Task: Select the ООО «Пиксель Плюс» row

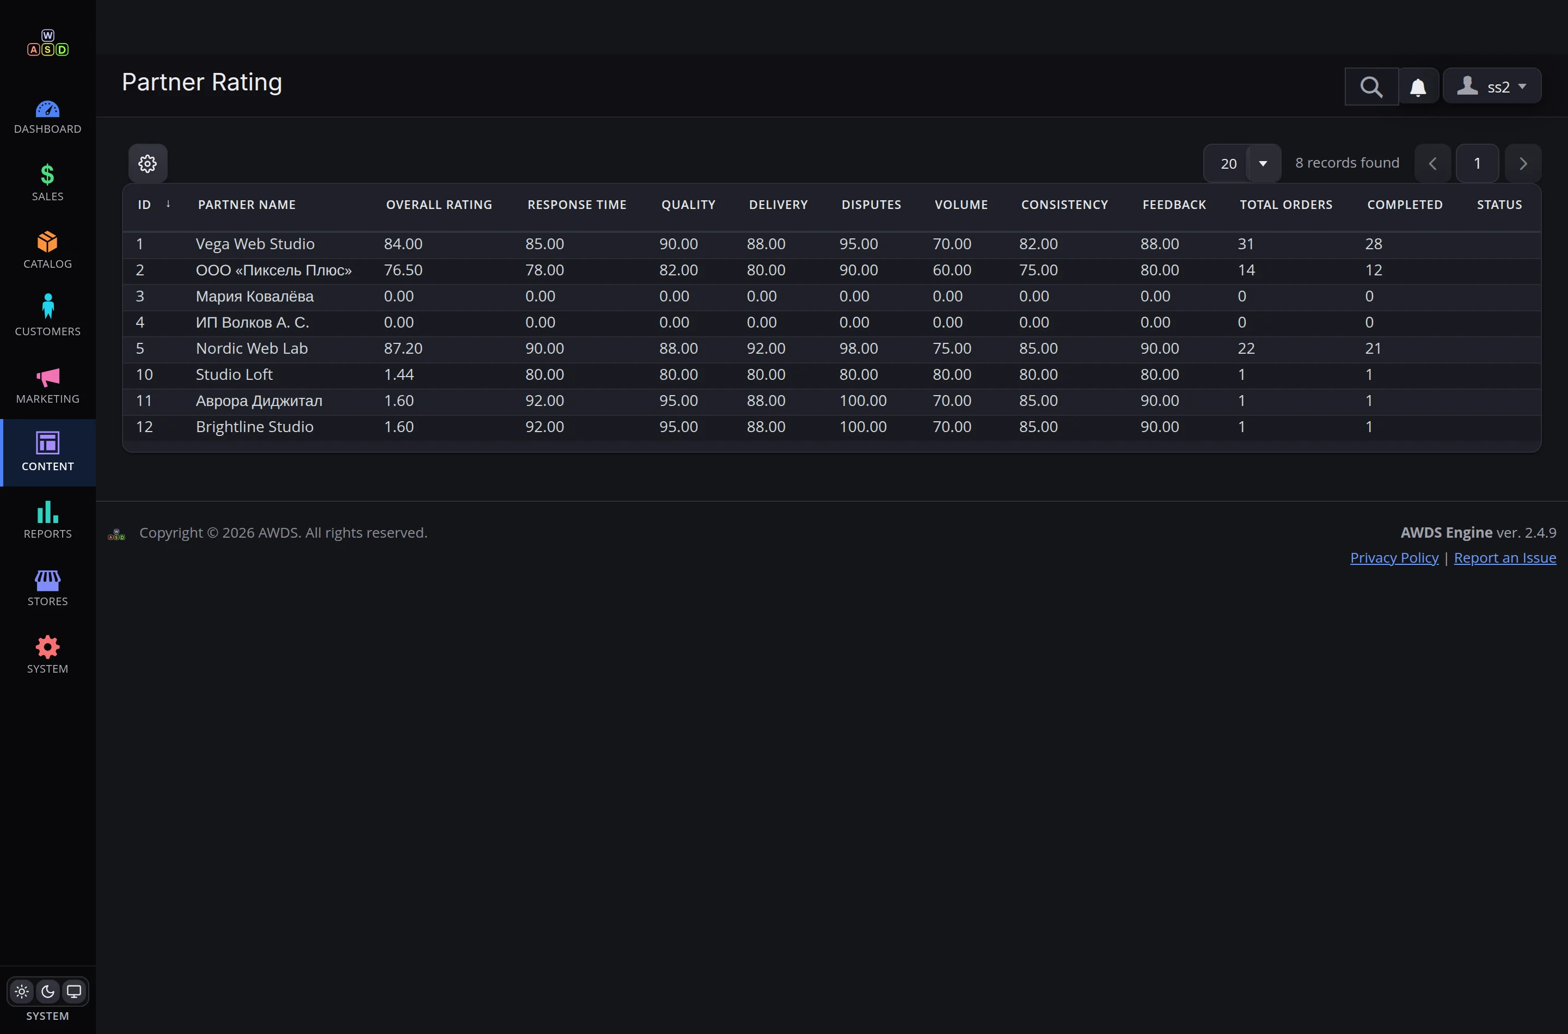Action: pyautogui.click(x=831, y=270)
